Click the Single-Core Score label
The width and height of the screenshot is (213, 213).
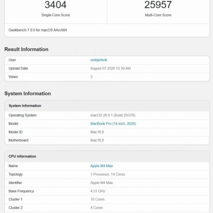coord(56,15)
